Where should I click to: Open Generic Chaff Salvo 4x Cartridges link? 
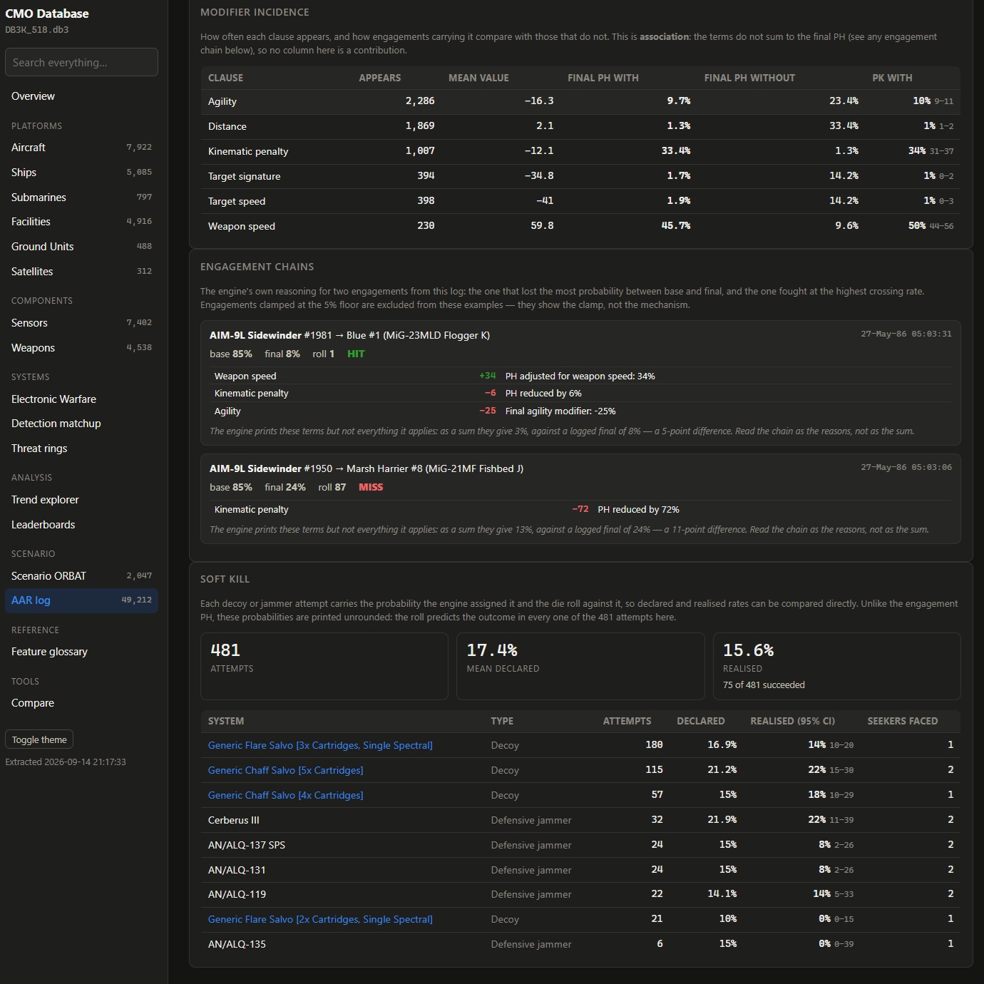(285, 795)
